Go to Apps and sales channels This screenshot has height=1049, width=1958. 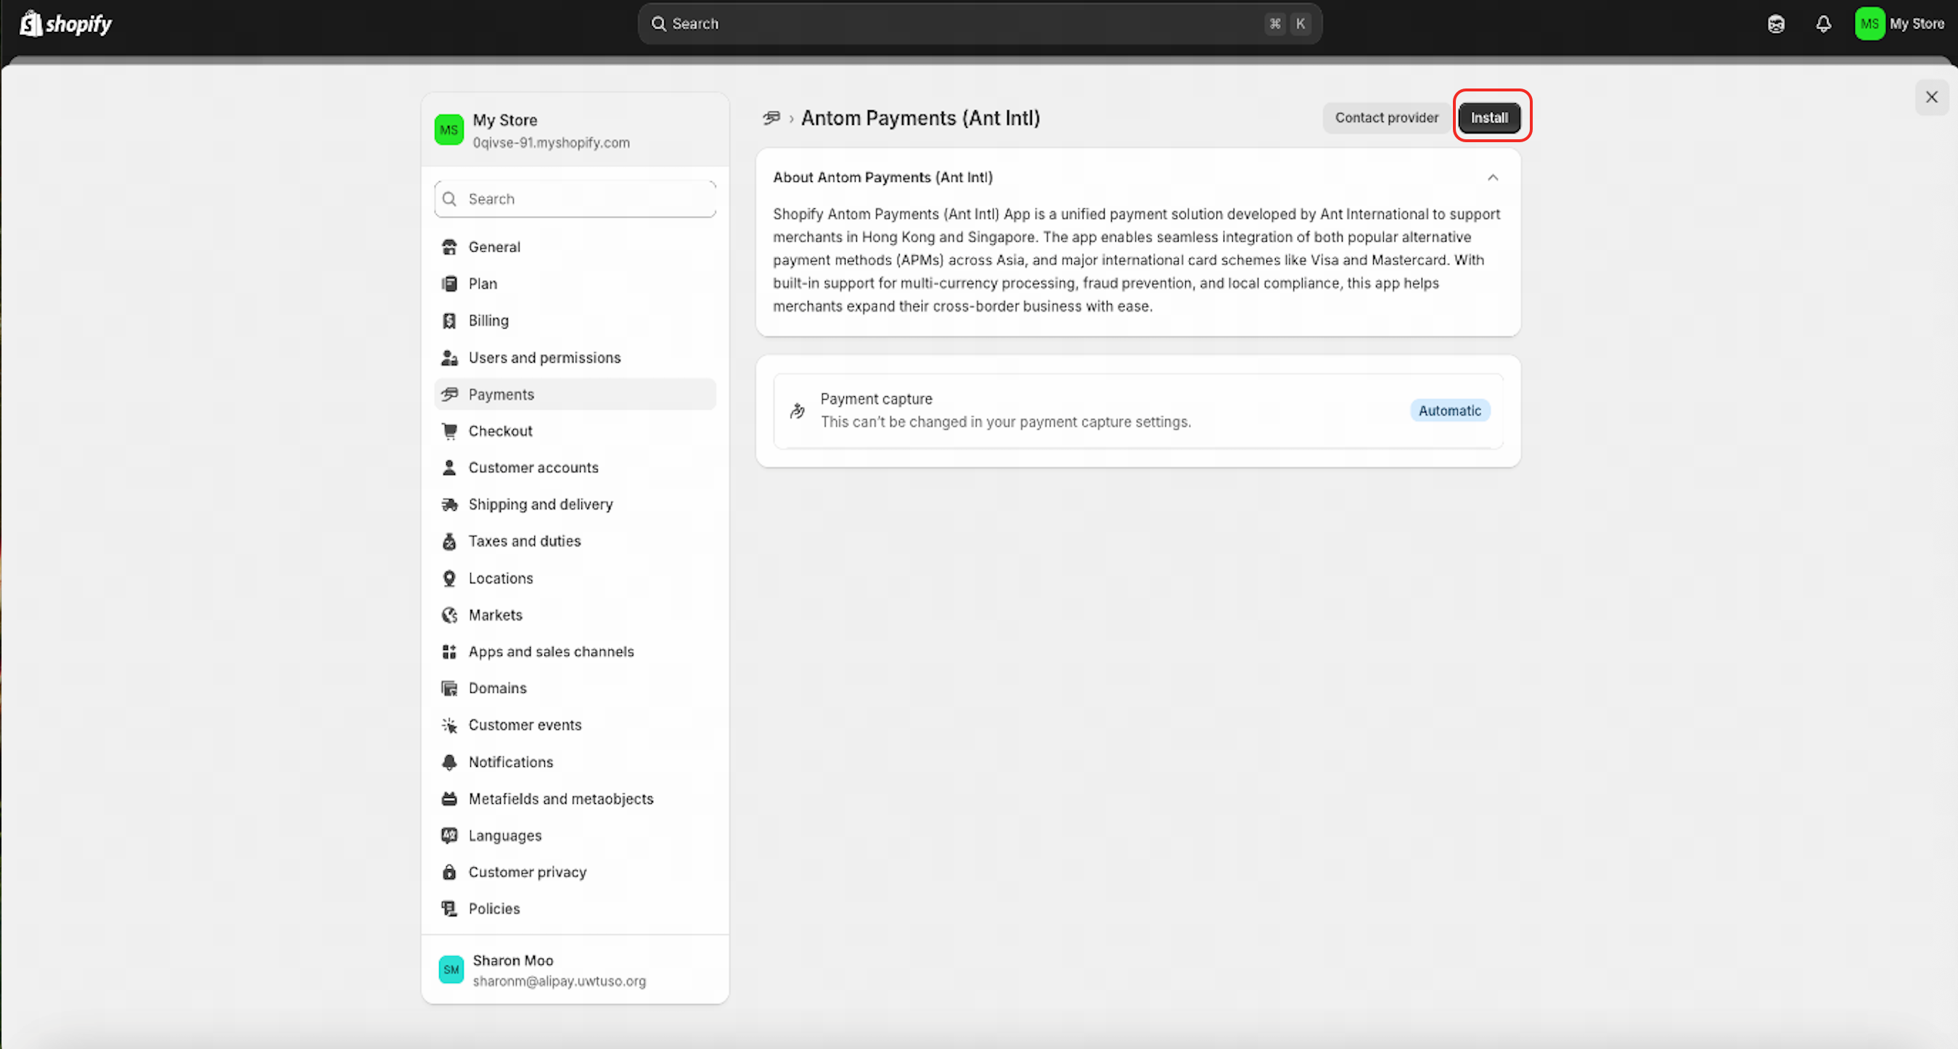pos(575,651)
